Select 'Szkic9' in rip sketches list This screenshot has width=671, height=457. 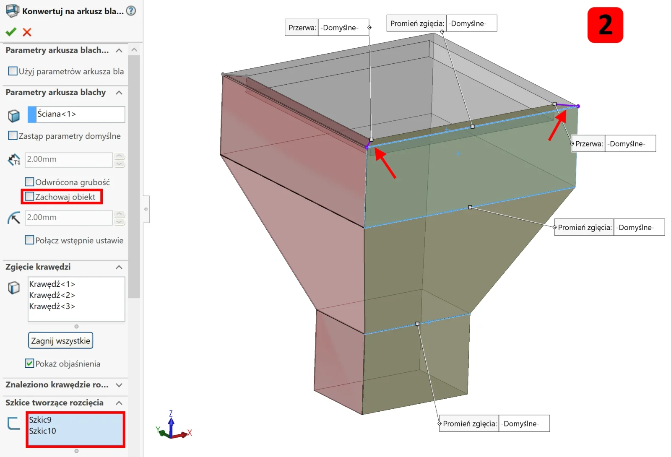[x=40, y=420]
